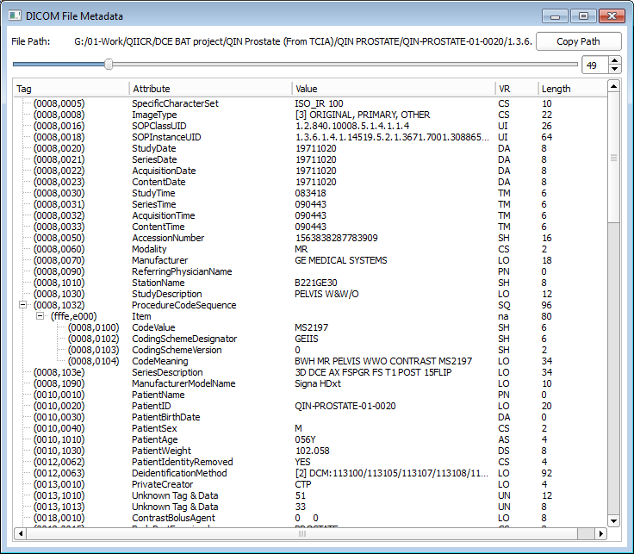Click the spinbox field showing 49
Viewport: 634px width, 554px height.
tap(594, 65)
